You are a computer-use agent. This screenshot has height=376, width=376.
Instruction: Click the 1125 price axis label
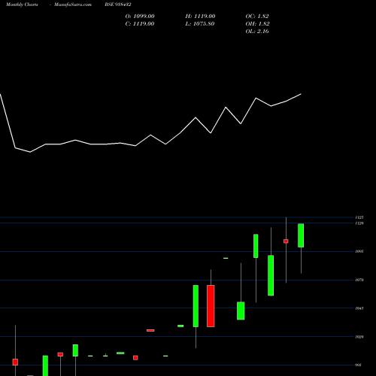coord(359,217)
